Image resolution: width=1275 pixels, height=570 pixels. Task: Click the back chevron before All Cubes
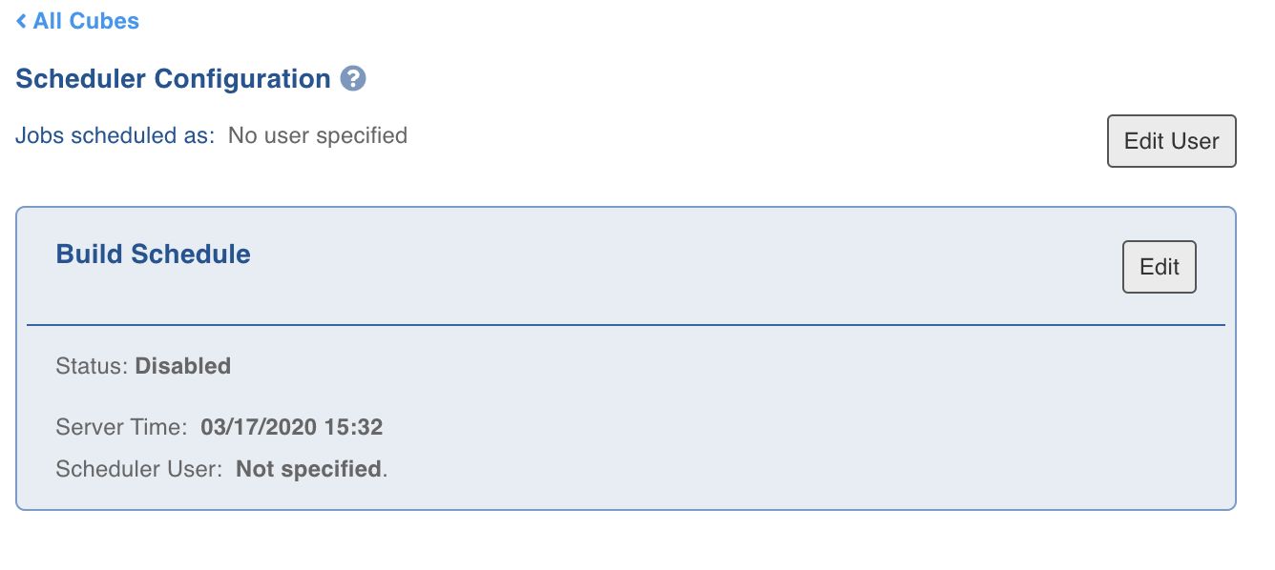[x=21, y=21]
